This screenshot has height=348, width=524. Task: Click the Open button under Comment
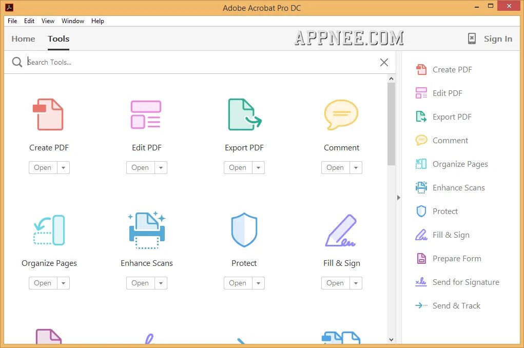pos(336,167)
